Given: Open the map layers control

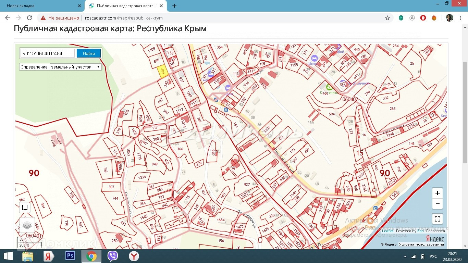Looking at the screenshot, I should pos(27,225).
